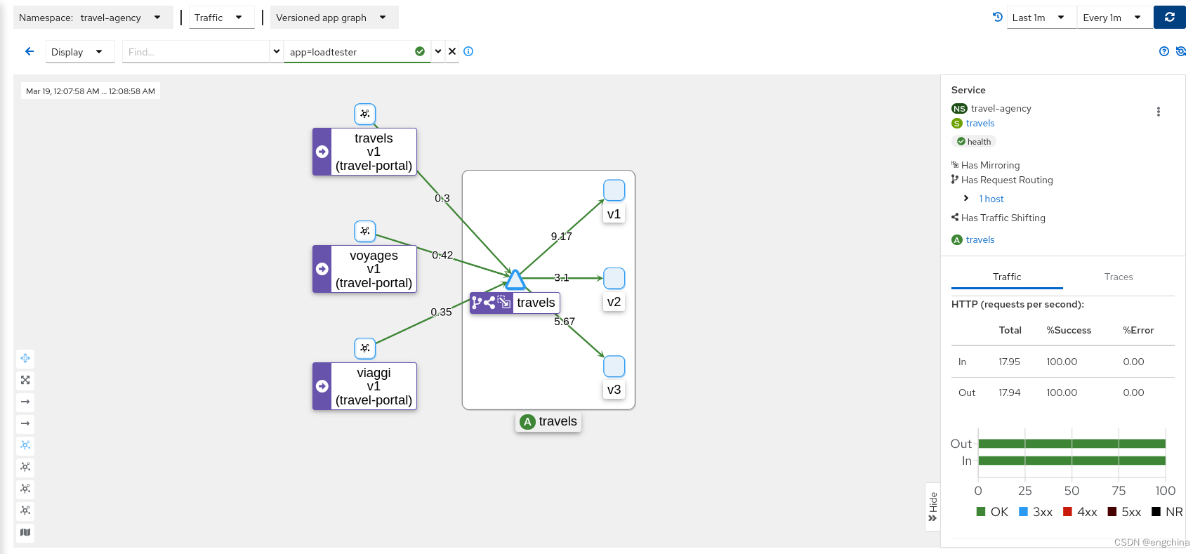Click the back arrow beside Display
1200x554 pixels.
coord(29,51)
